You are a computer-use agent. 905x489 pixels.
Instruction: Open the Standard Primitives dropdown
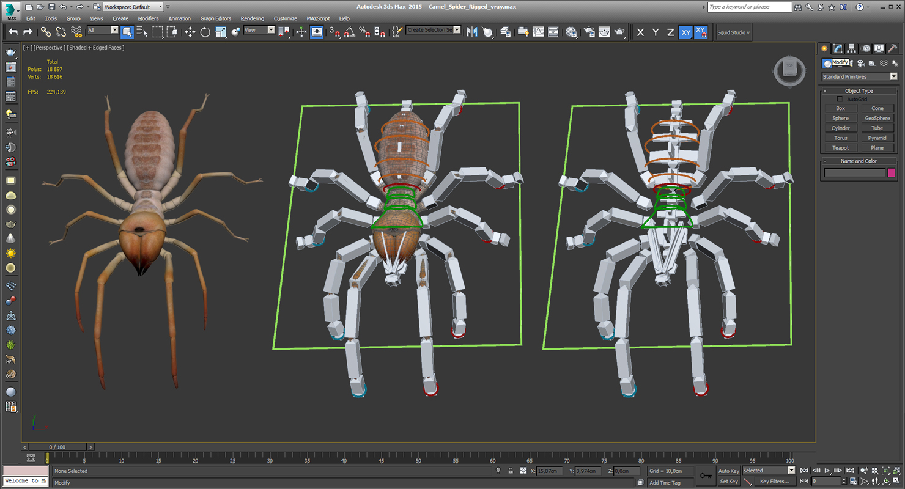[x=860, y=76]
